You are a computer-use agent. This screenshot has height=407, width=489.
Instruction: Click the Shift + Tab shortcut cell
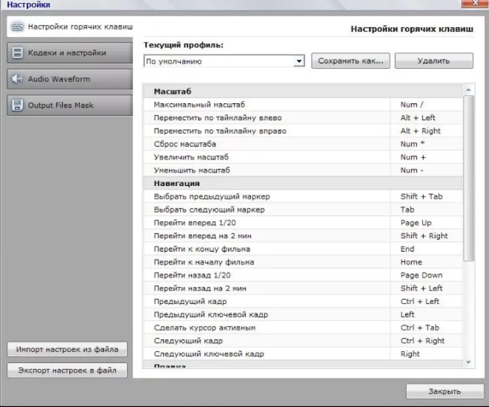click(427, 196)
